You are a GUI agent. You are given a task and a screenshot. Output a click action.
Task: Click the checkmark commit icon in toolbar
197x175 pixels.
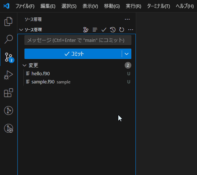tap(104, 30)
